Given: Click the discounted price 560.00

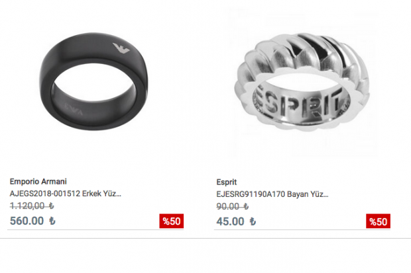Looking at the screenshot, I should (27, 221).
